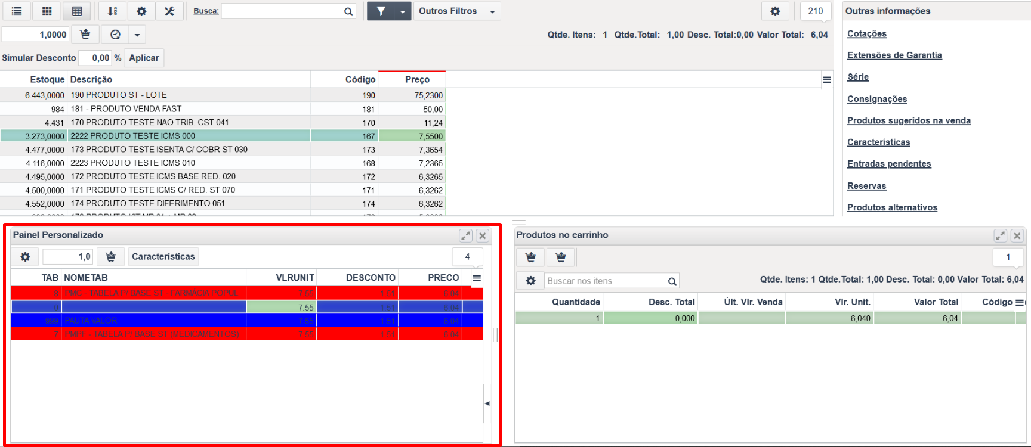The width and height of the screenshot is (1031, 447).
Task: Open gear settings next to 210 field
Action: 775,11
